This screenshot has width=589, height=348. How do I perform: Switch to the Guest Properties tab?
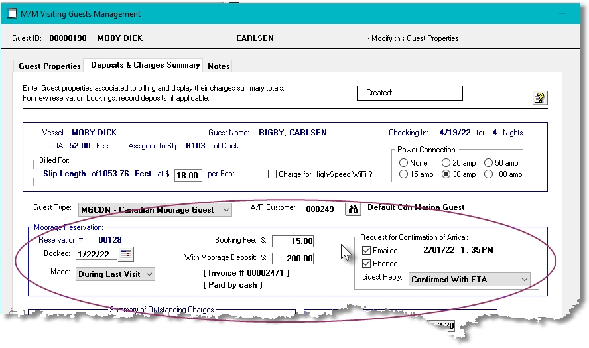(x=50, y=66)
